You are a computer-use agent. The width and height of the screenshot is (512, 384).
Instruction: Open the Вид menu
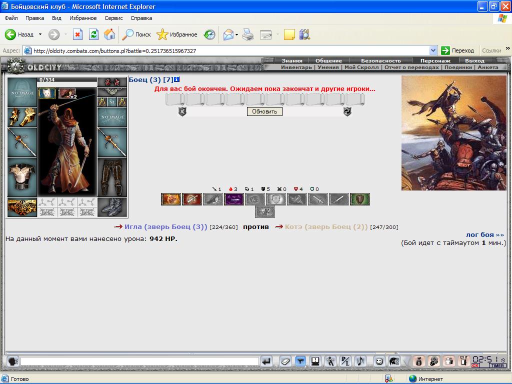(x=56, y=18)
